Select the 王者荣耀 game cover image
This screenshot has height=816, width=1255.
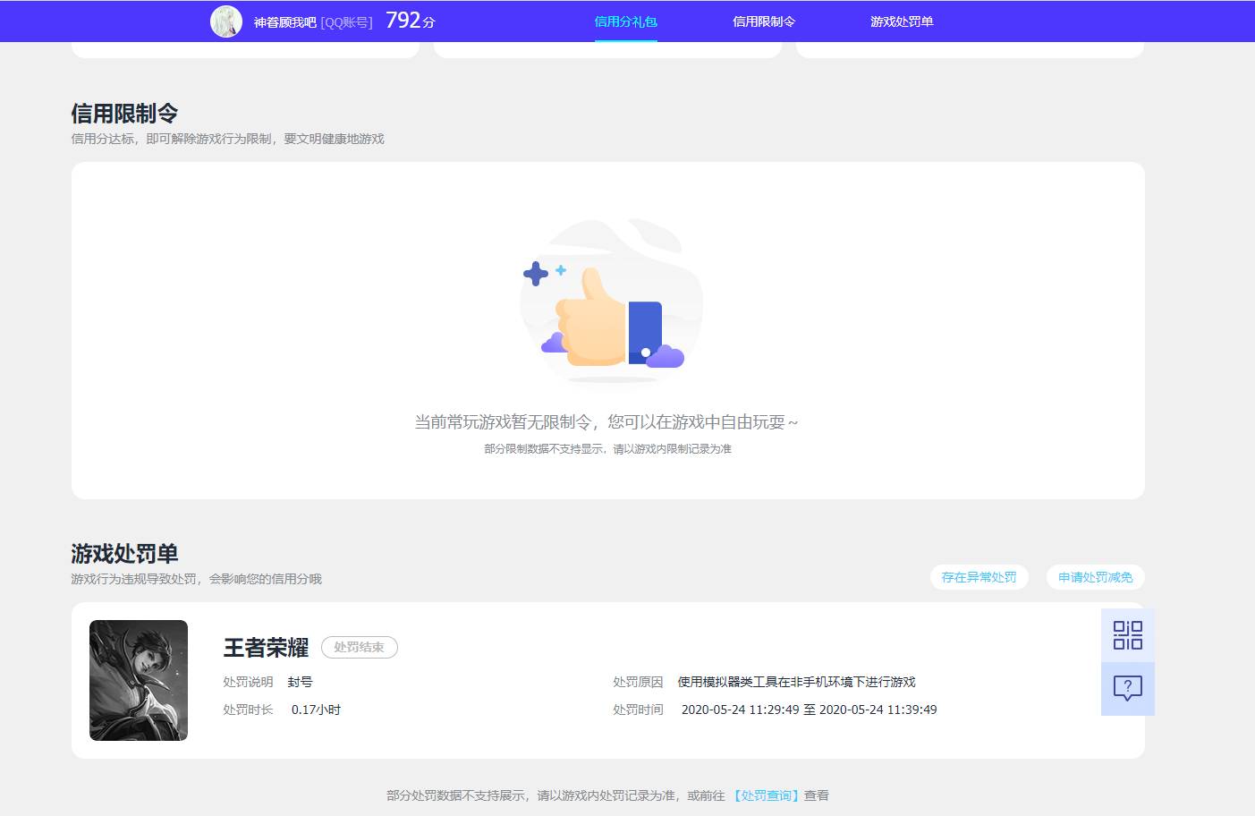coord(138,680)
